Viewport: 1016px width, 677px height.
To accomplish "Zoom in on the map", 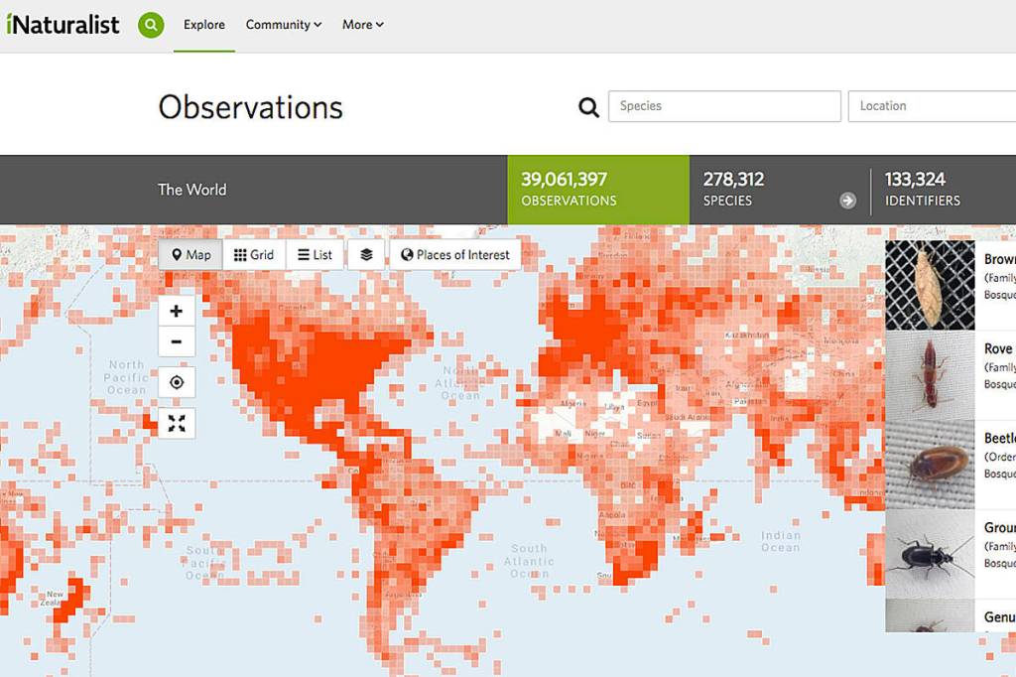I will pos(177,311).
